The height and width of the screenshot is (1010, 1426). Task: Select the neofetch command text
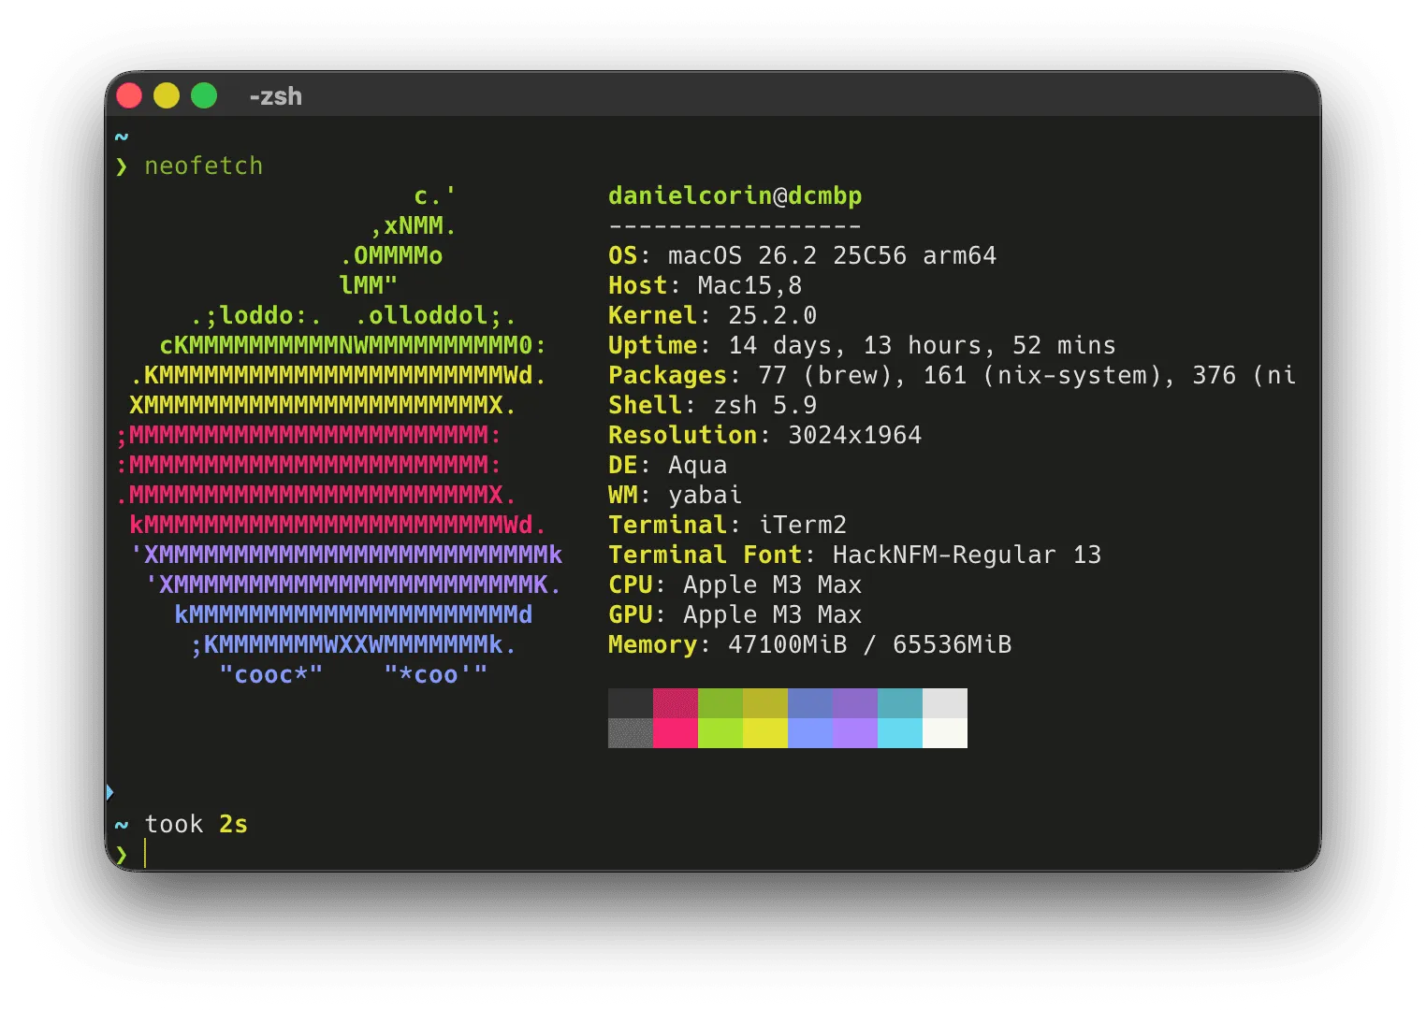pos(203,166)
